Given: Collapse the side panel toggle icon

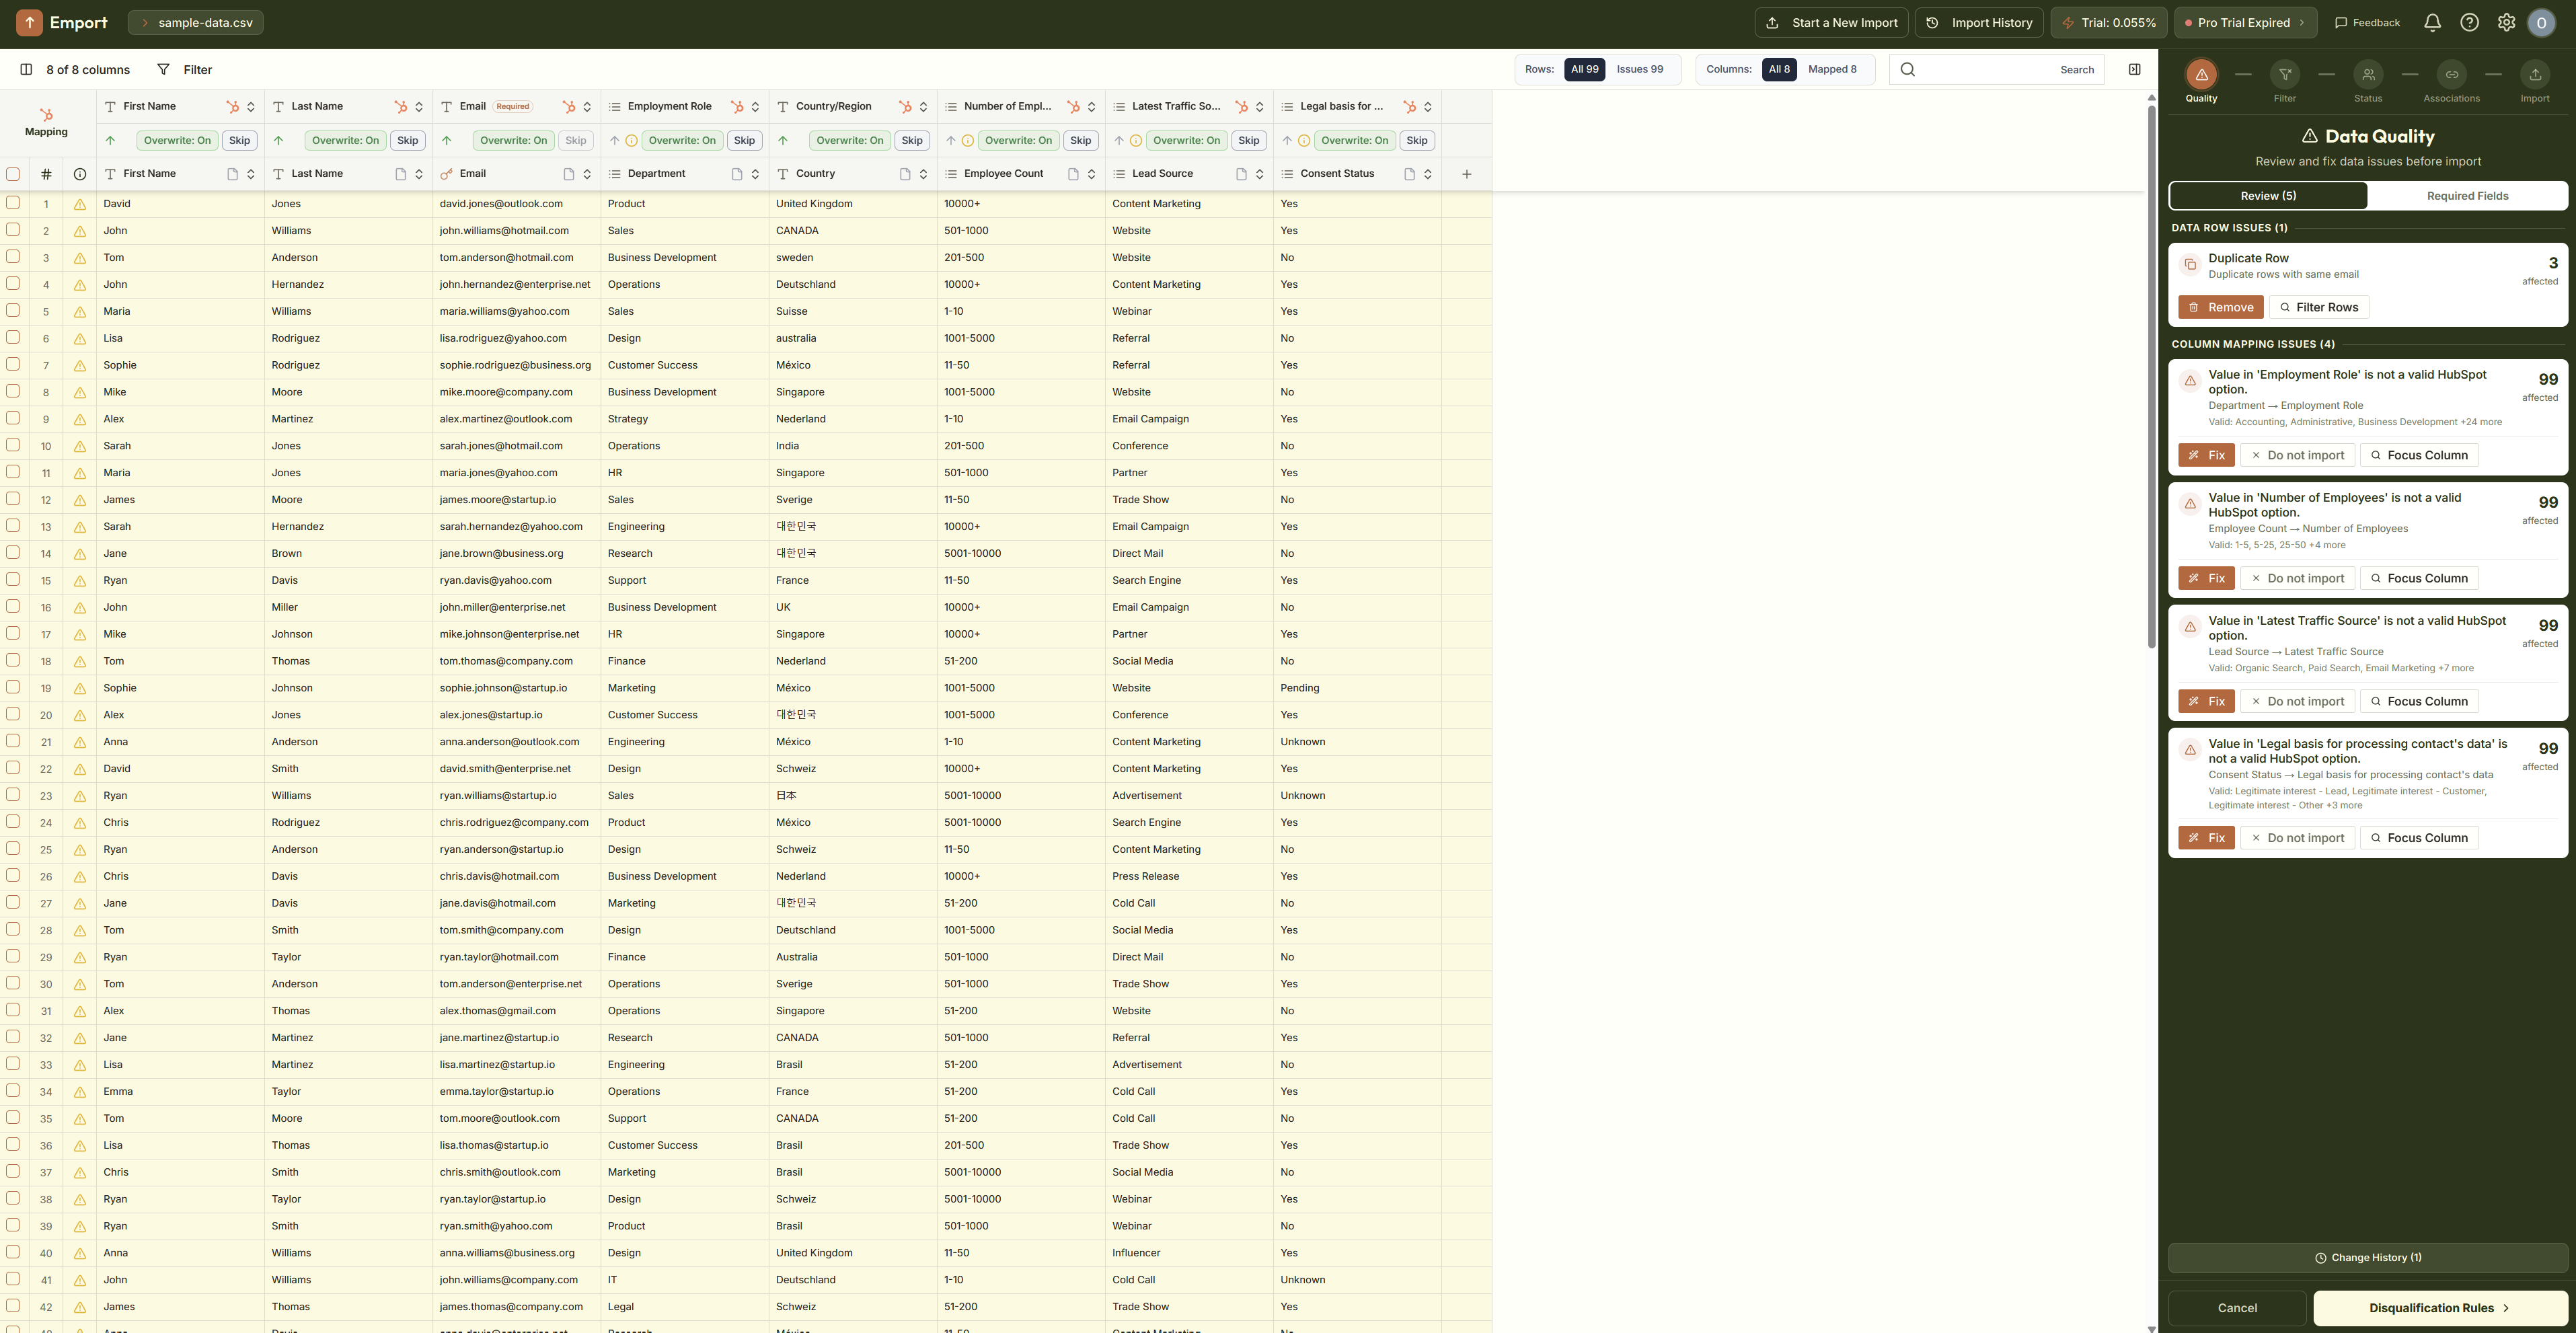Looking at the screenshot, I should coord(2134,70).
